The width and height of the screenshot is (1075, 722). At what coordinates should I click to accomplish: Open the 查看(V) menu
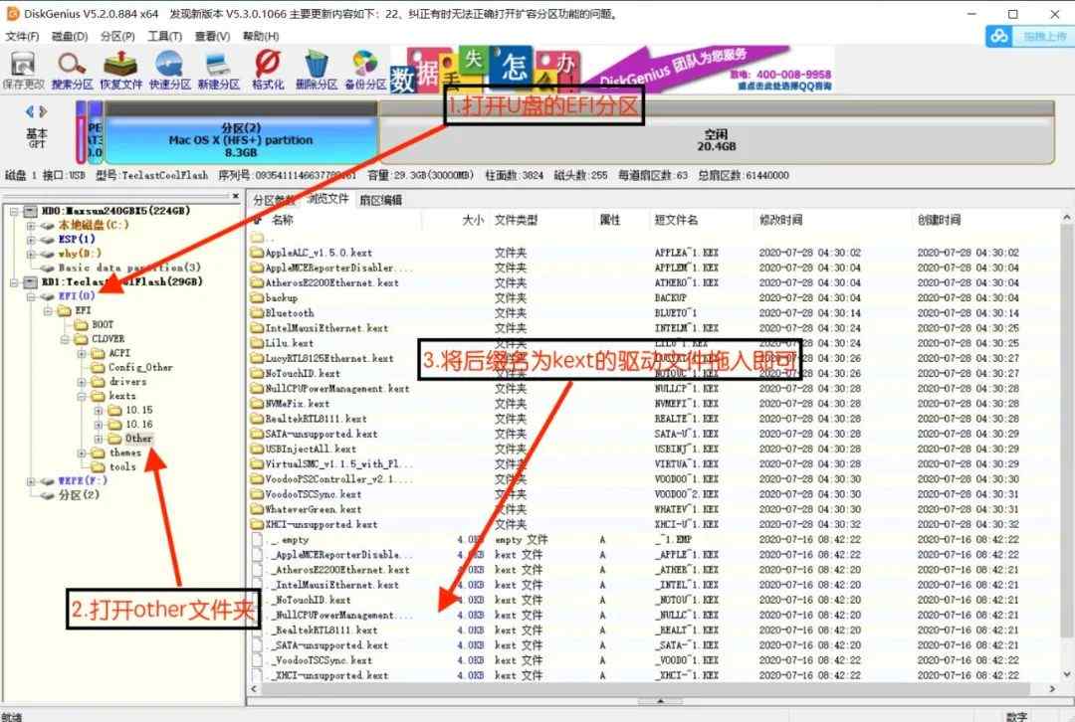pos(213,37)
